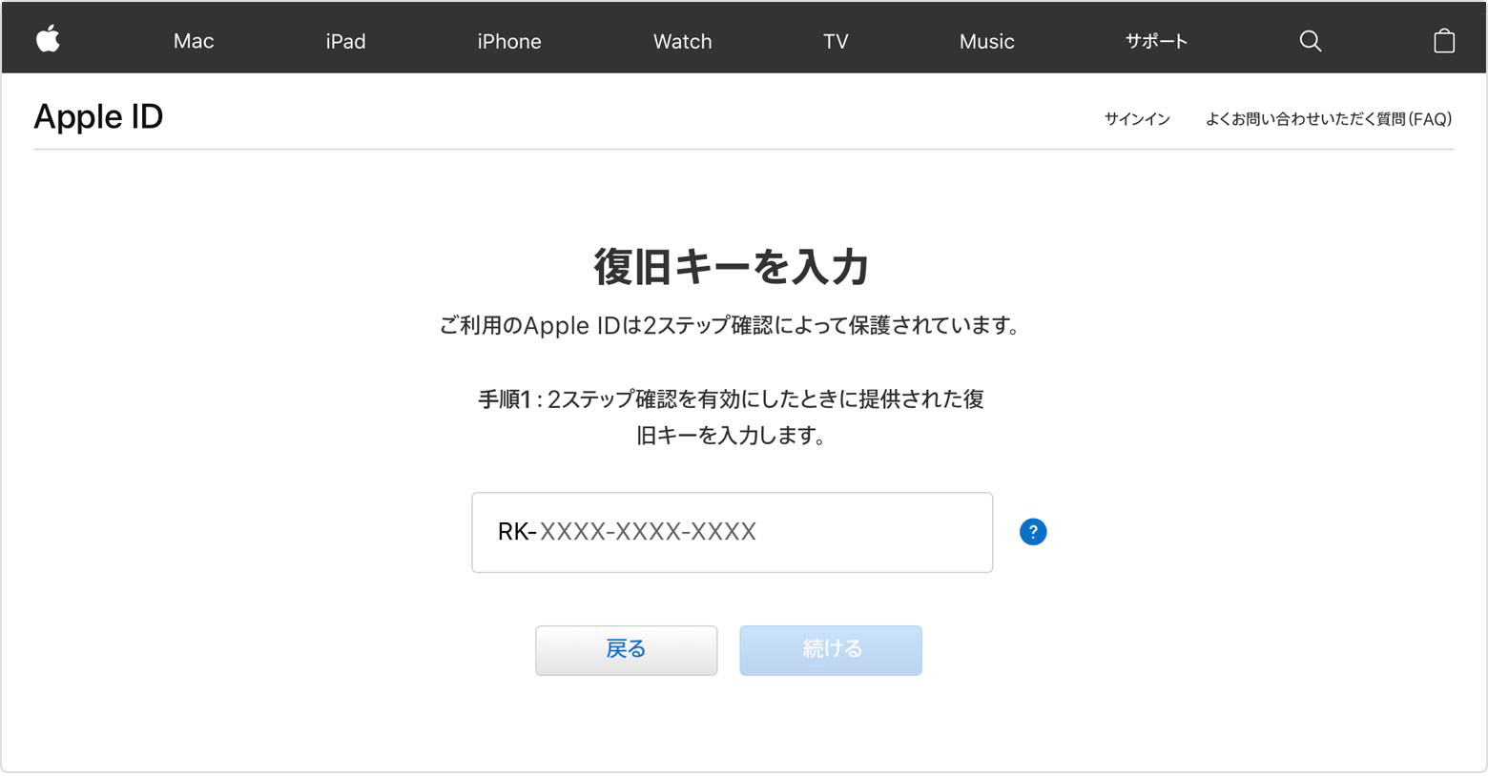
Task: Click text ご利用のApple IDは2ステップ確認
Action: click(x=607, y=325)
